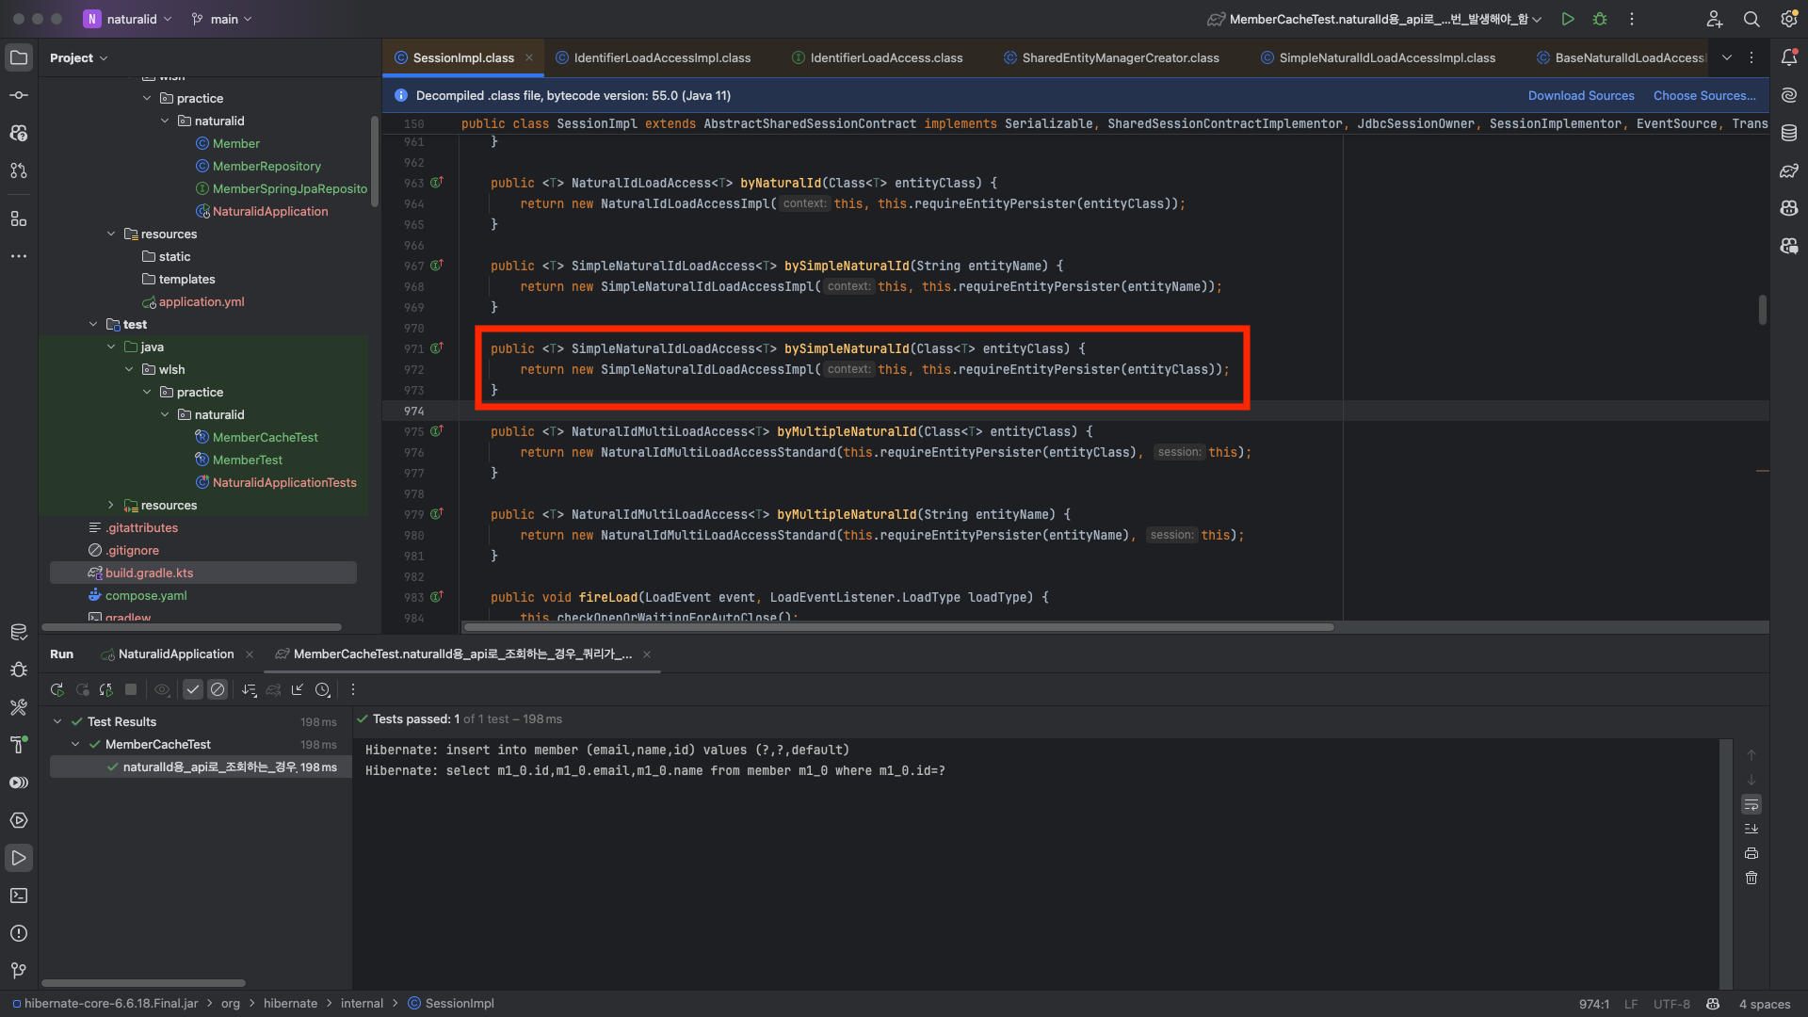Expand the hidden editor tabs dropdown
The width and height of the screenshot is (1808, 1017).
(x=1727, y=57)
